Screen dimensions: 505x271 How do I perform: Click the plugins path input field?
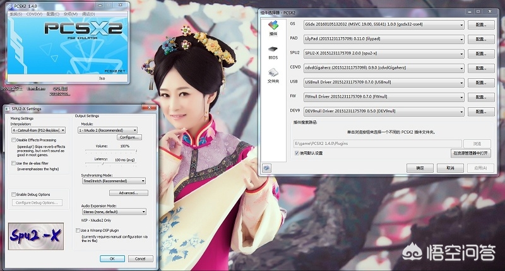pos(377,143)
